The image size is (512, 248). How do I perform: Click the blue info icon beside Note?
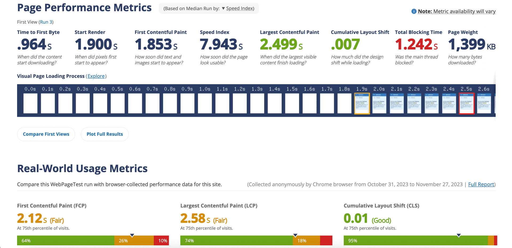(x=414, y=11)
